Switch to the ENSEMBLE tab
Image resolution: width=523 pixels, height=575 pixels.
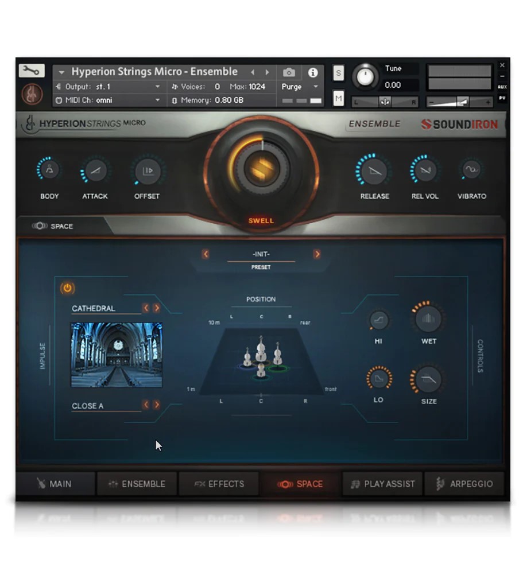[137, 484]
